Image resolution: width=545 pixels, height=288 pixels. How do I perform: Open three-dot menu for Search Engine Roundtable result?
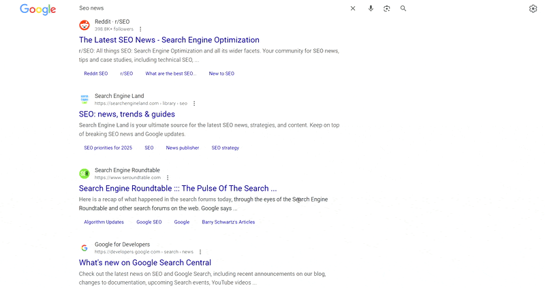click(x=168, y=178)
